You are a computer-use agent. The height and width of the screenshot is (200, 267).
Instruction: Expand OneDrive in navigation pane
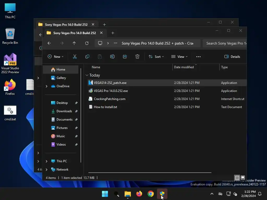point(46,86)
